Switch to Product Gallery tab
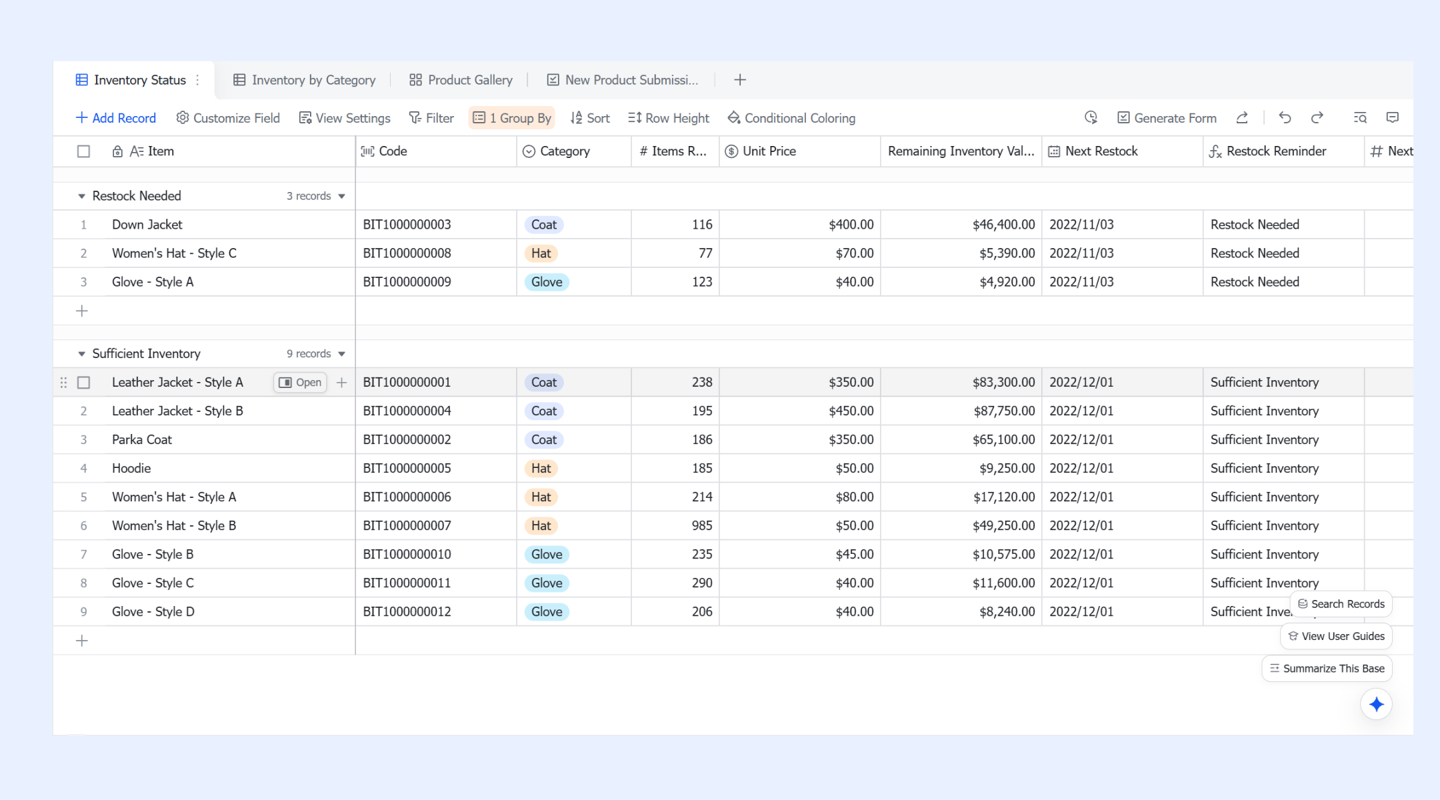Screen dimensions: 1440x800 (x=461, y=80)
